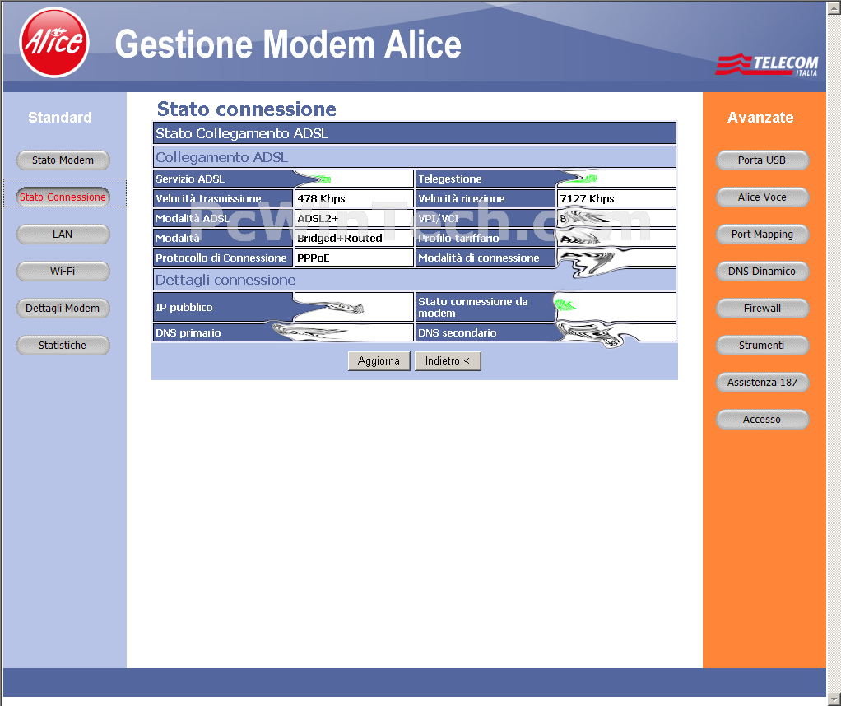Open Assistenza 187 page

[762, 382]
